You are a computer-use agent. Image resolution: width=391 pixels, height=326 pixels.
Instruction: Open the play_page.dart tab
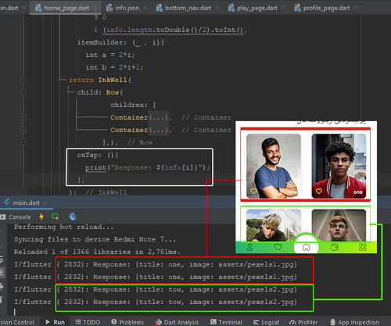pos(257,8)
